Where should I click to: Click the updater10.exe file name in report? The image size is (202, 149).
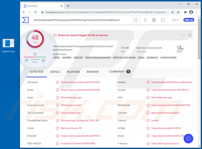click(x=60, y=54)
